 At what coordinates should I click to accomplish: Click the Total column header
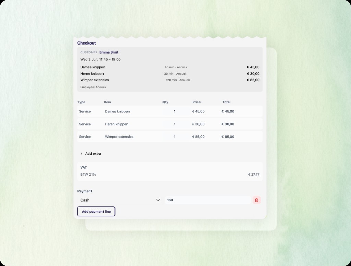pos(226,102)
